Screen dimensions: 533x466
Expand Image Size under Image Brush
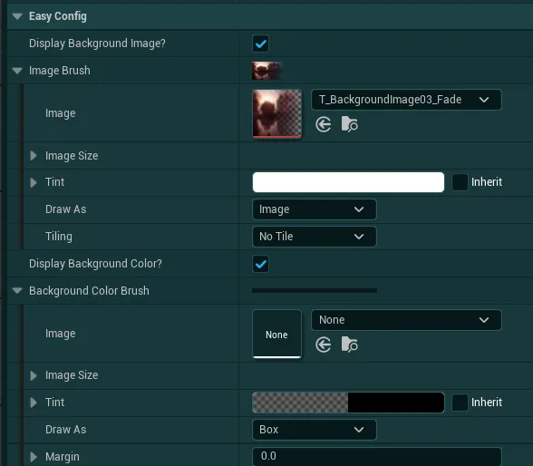pyautogui.click(x=34, y=156)
